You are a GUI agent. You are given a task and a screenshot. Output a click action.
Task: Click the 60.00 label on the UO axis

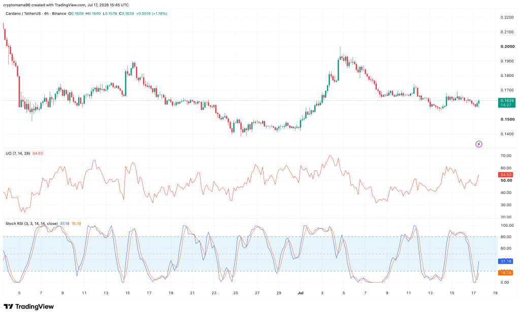click(x=506, y=168)
